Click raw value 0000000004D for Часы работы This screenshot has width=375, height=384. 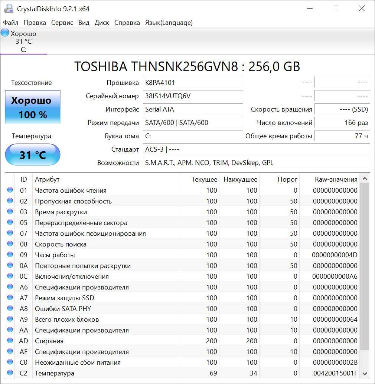tap(335, 255)
